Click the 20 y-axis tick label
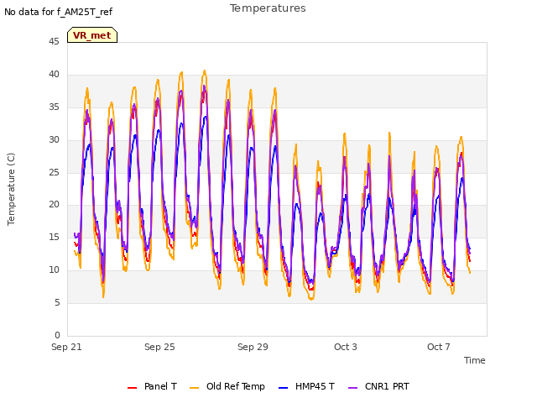 (x=54, y=204)
